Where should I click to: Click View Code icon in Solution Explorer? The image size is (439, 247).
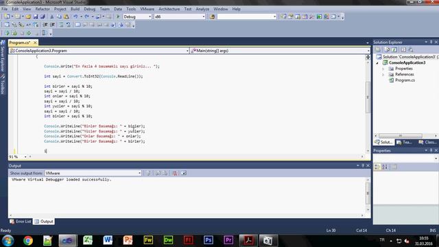point(403,49)
